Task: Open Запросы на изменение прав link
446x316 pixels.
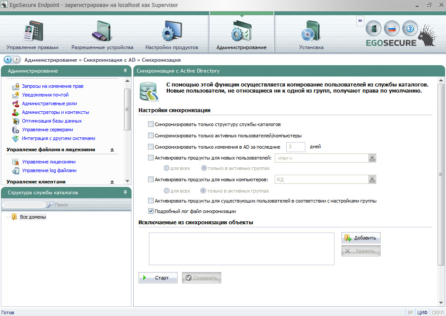Action: [x=53, y=86]
